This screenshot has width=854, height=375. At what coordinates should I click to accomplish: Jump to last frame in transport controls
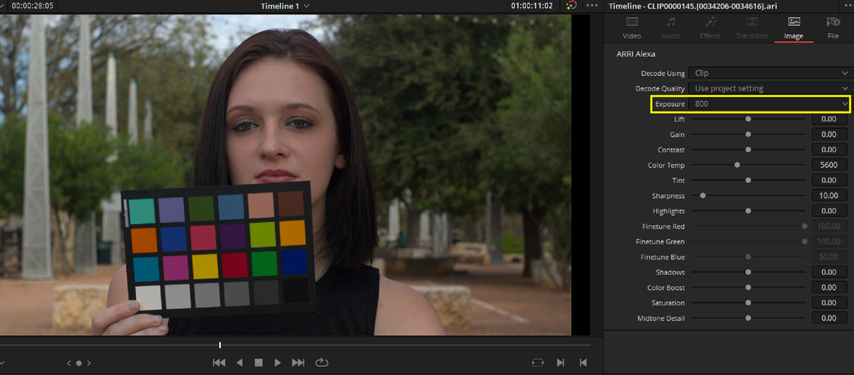pos(298,362)
